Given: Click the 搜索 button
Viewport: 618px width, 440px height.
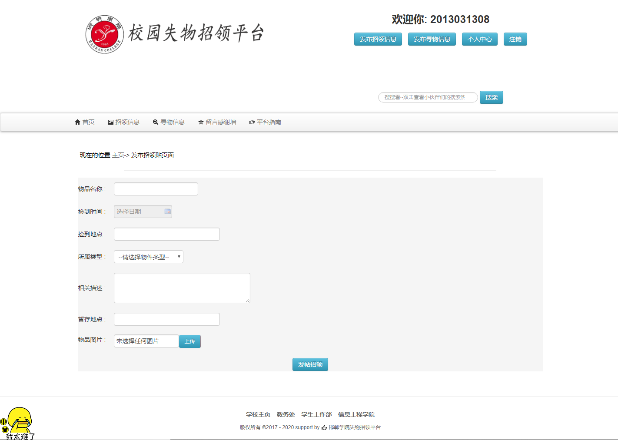Looking at the screenshot, I should 492,97.
